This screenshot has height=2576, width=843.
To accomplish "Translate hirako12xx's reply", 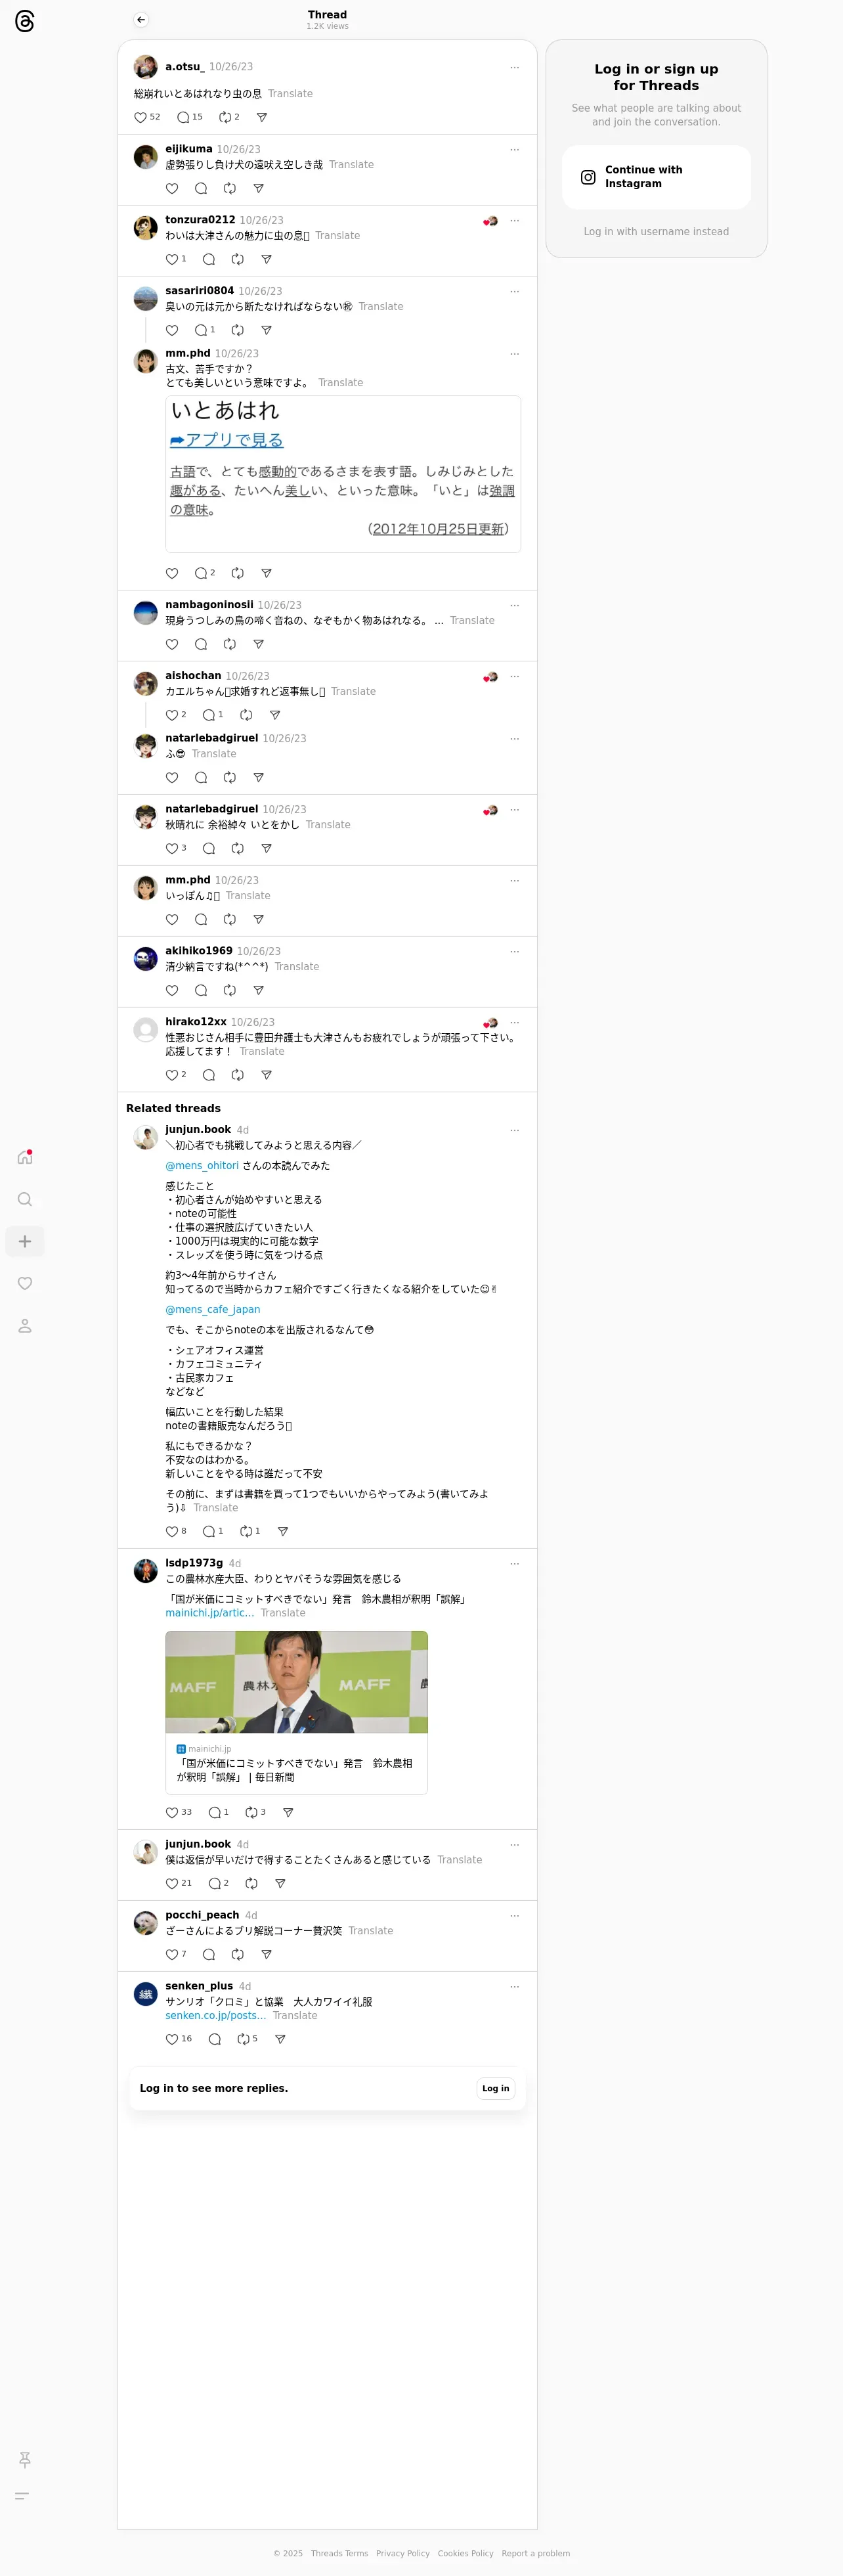I will [x=262, y=1051].
